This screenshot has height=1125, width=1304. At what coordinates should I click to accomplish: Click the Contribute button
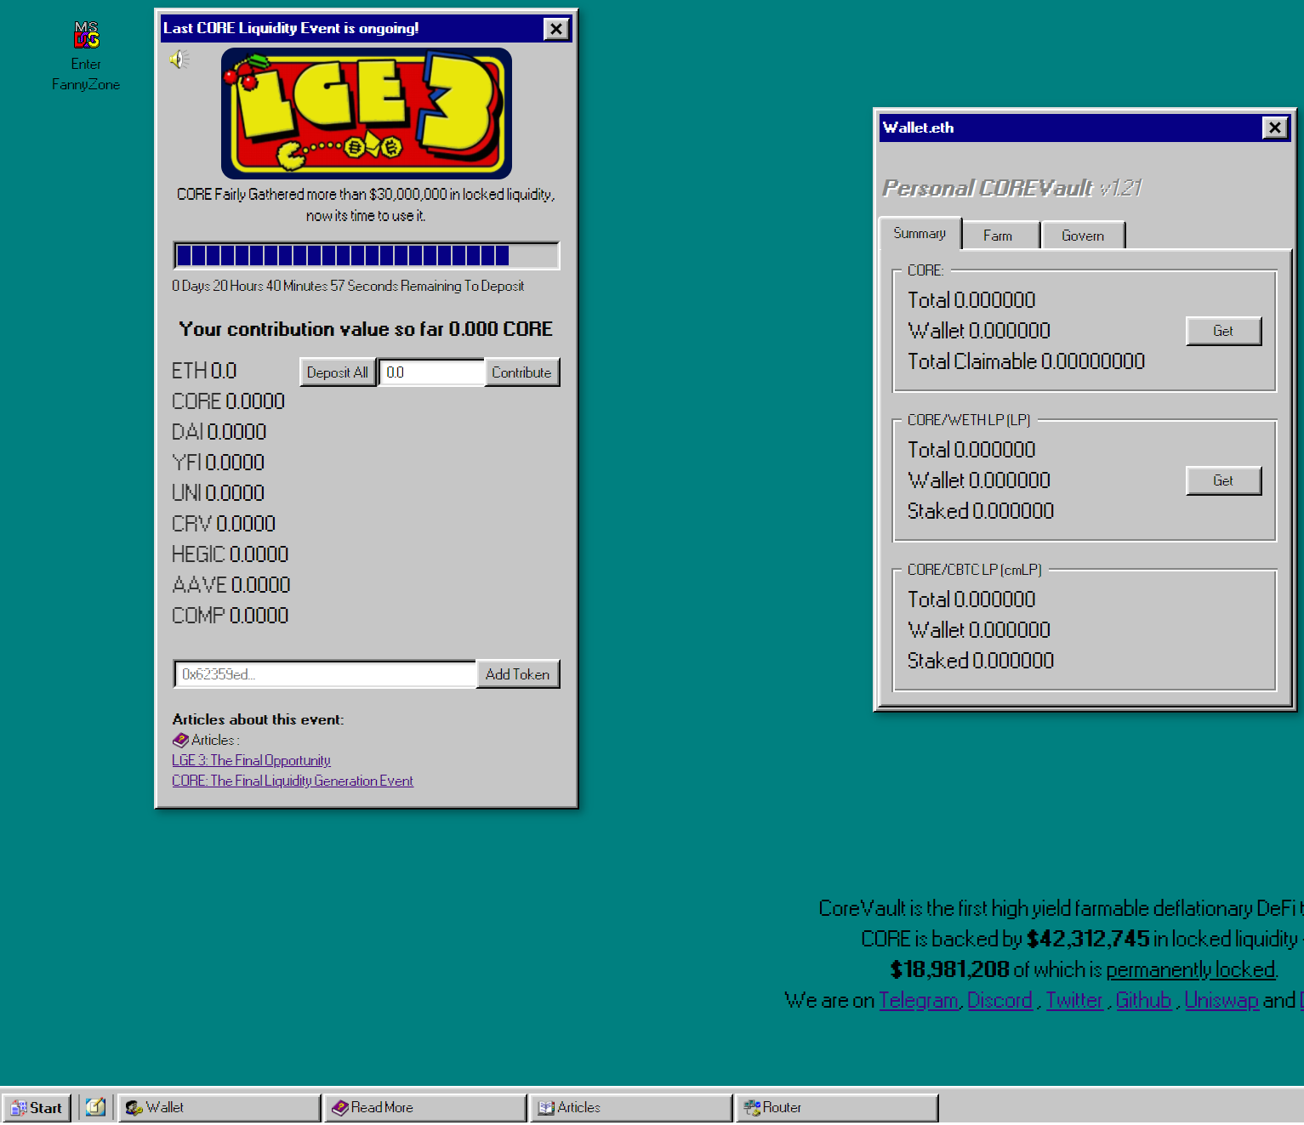tap(521, 372)
